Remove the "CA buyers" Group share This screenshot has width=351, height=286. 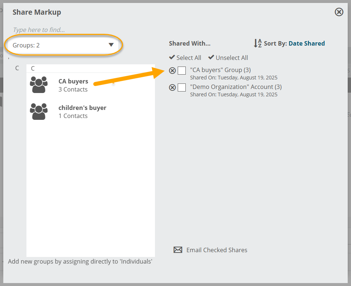(172, 71)
